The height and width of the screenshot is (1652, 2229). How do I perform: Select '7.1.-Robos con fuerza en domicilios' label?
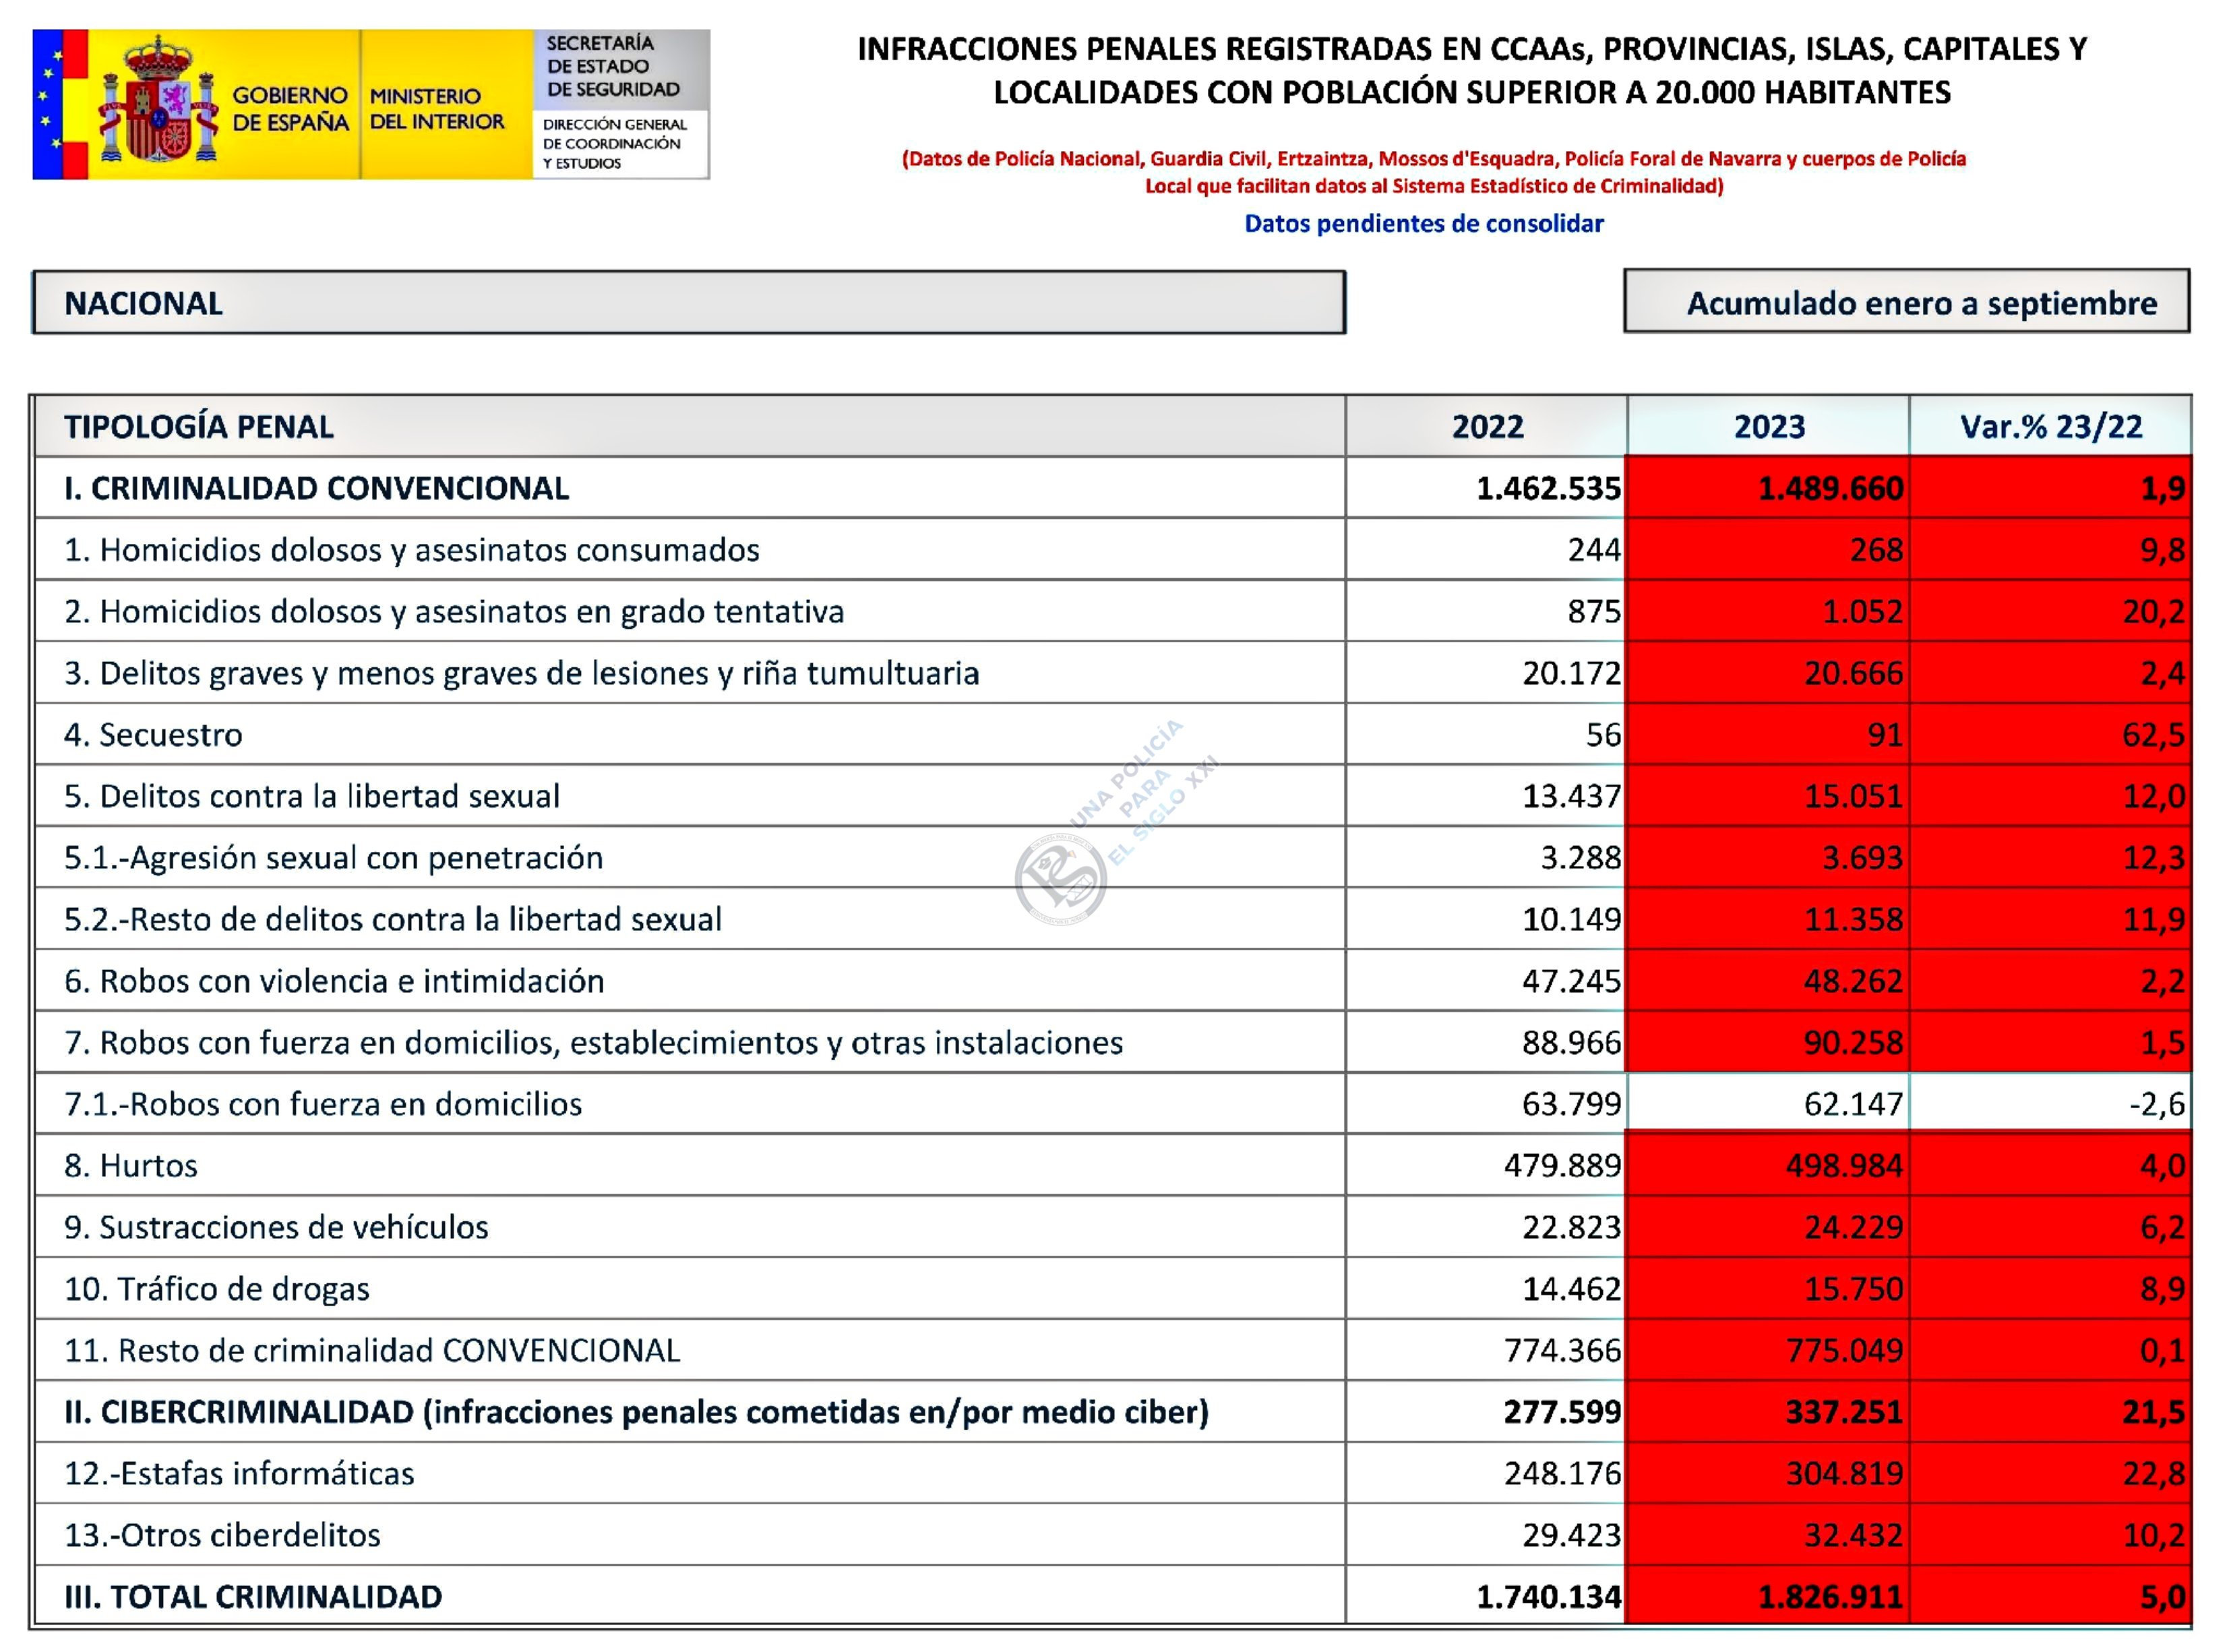(x=323, y=1104)
